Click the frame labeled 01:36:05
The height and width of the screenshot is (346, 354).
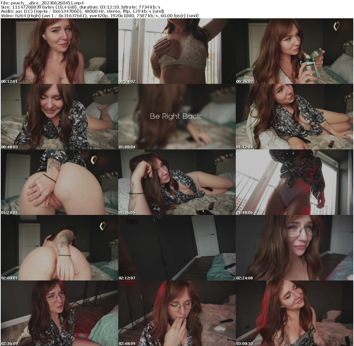pyautogui.click(x=177, y=182)
